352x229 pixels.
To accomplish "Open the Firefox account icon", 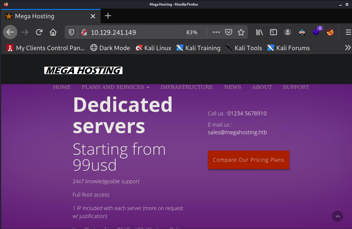I will (288, 32).
